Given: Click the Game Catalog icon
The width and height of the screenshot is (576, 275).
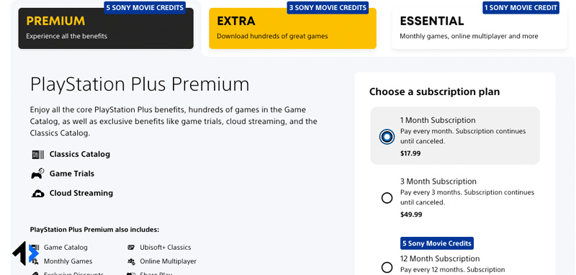Looking at the screenshot, I should point(35,248).
